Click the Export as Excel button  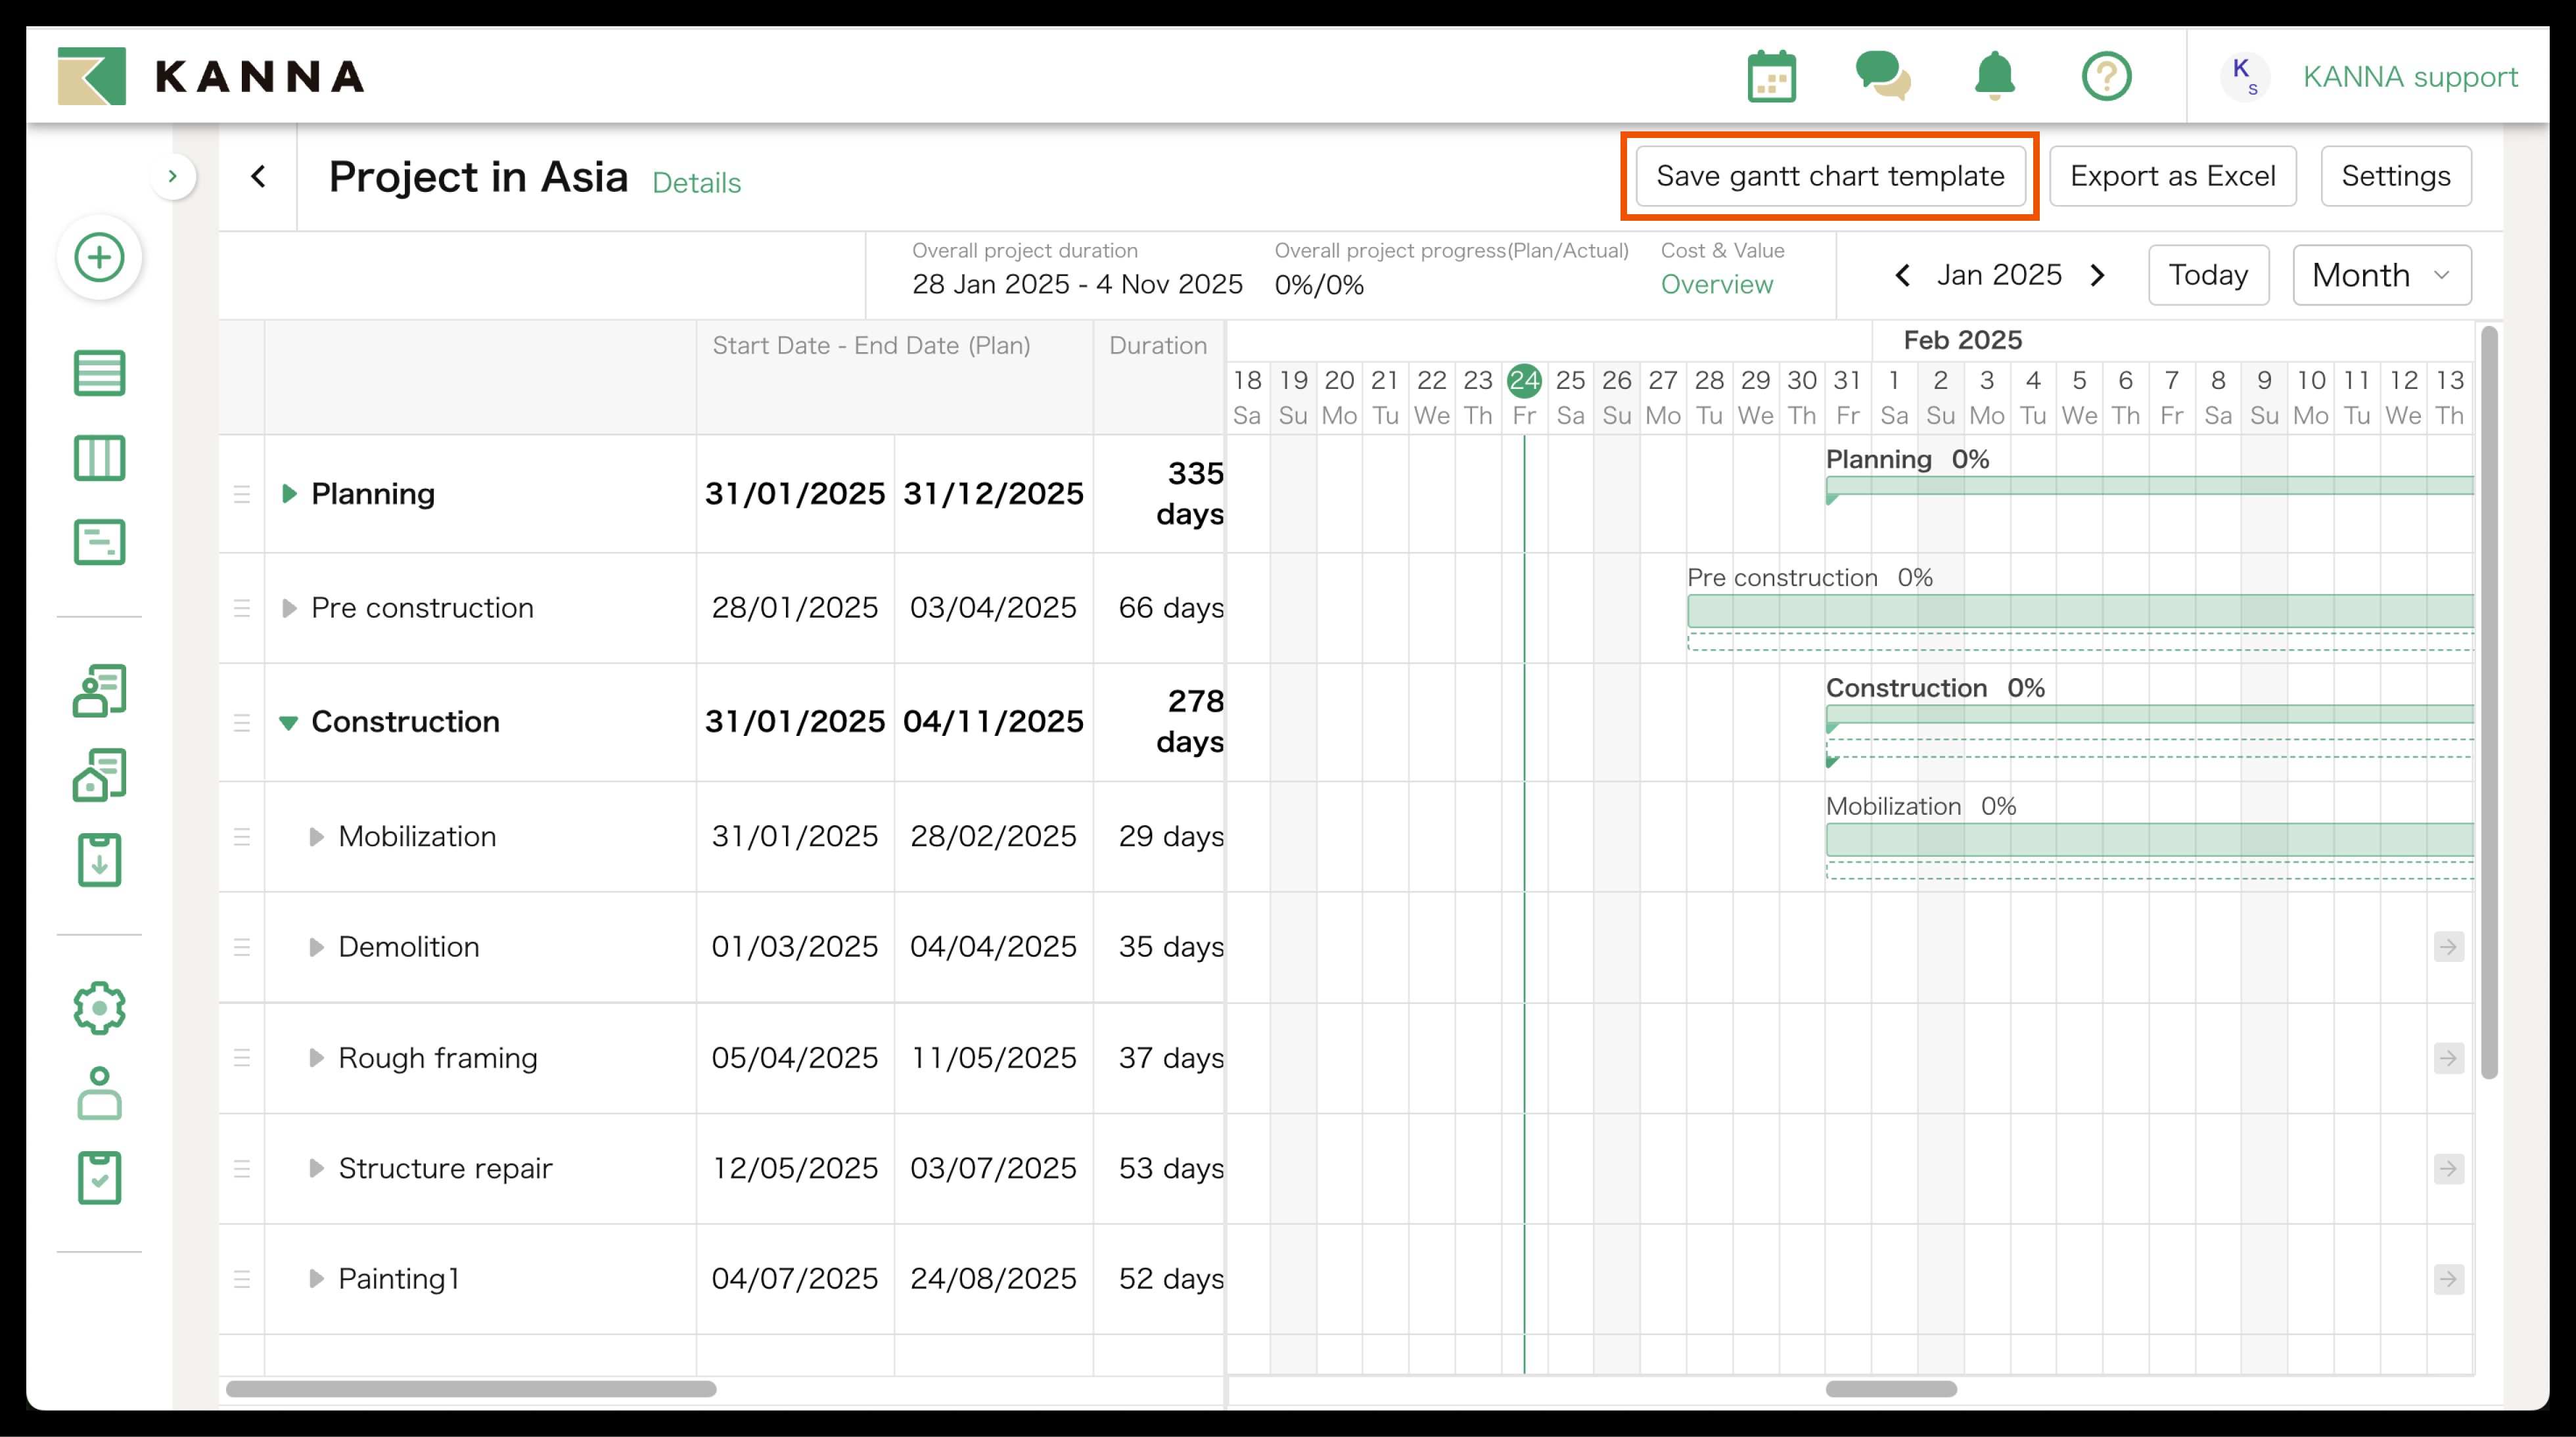pos(2172,176)
